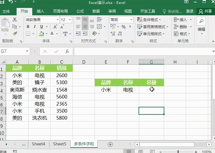
Task: Click the zoom slider handle
Action: [178, 151]
